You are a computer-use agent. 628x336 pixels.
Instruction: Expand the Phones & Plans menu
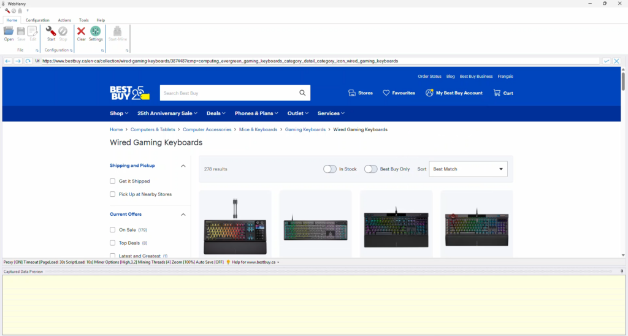tap(257, 113)
